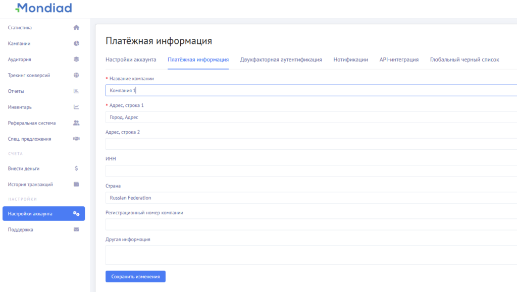Image resolution: width=517 pixels, height=292 pixels.
Task: Click the Инвентарь line graph icon
Action: point(76,107)
